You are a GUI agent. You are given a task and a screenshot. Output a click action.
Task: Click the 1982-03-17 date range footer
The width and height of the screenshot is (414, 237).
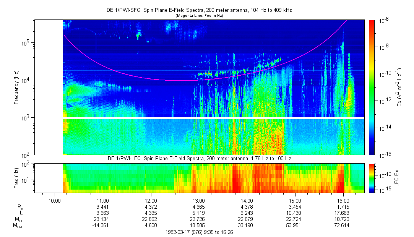pos(199,232)
